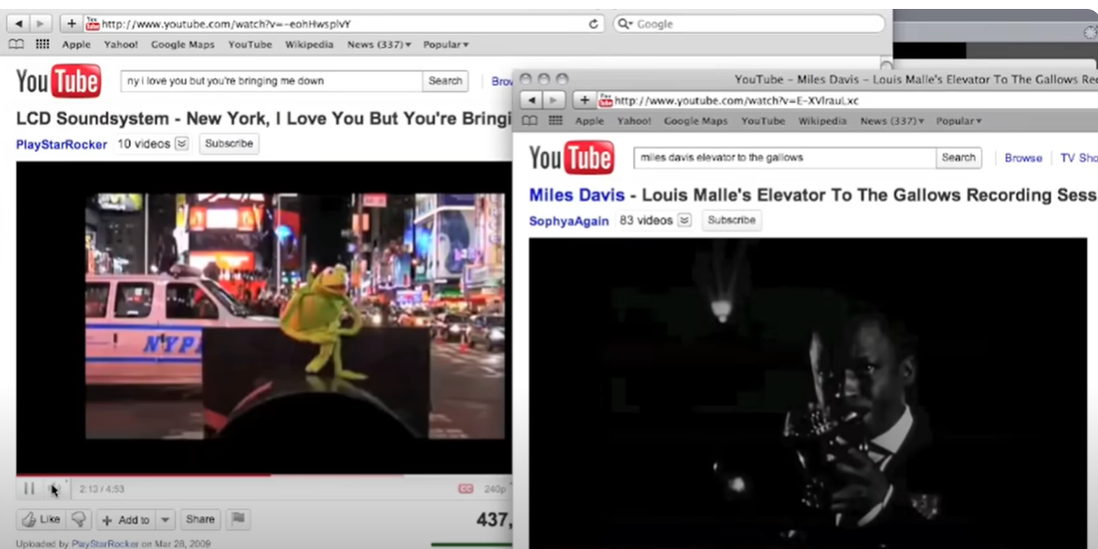Screen dimensions: 1098x549
Task: Click the Miles Davis window URL field
Action: 848,100
